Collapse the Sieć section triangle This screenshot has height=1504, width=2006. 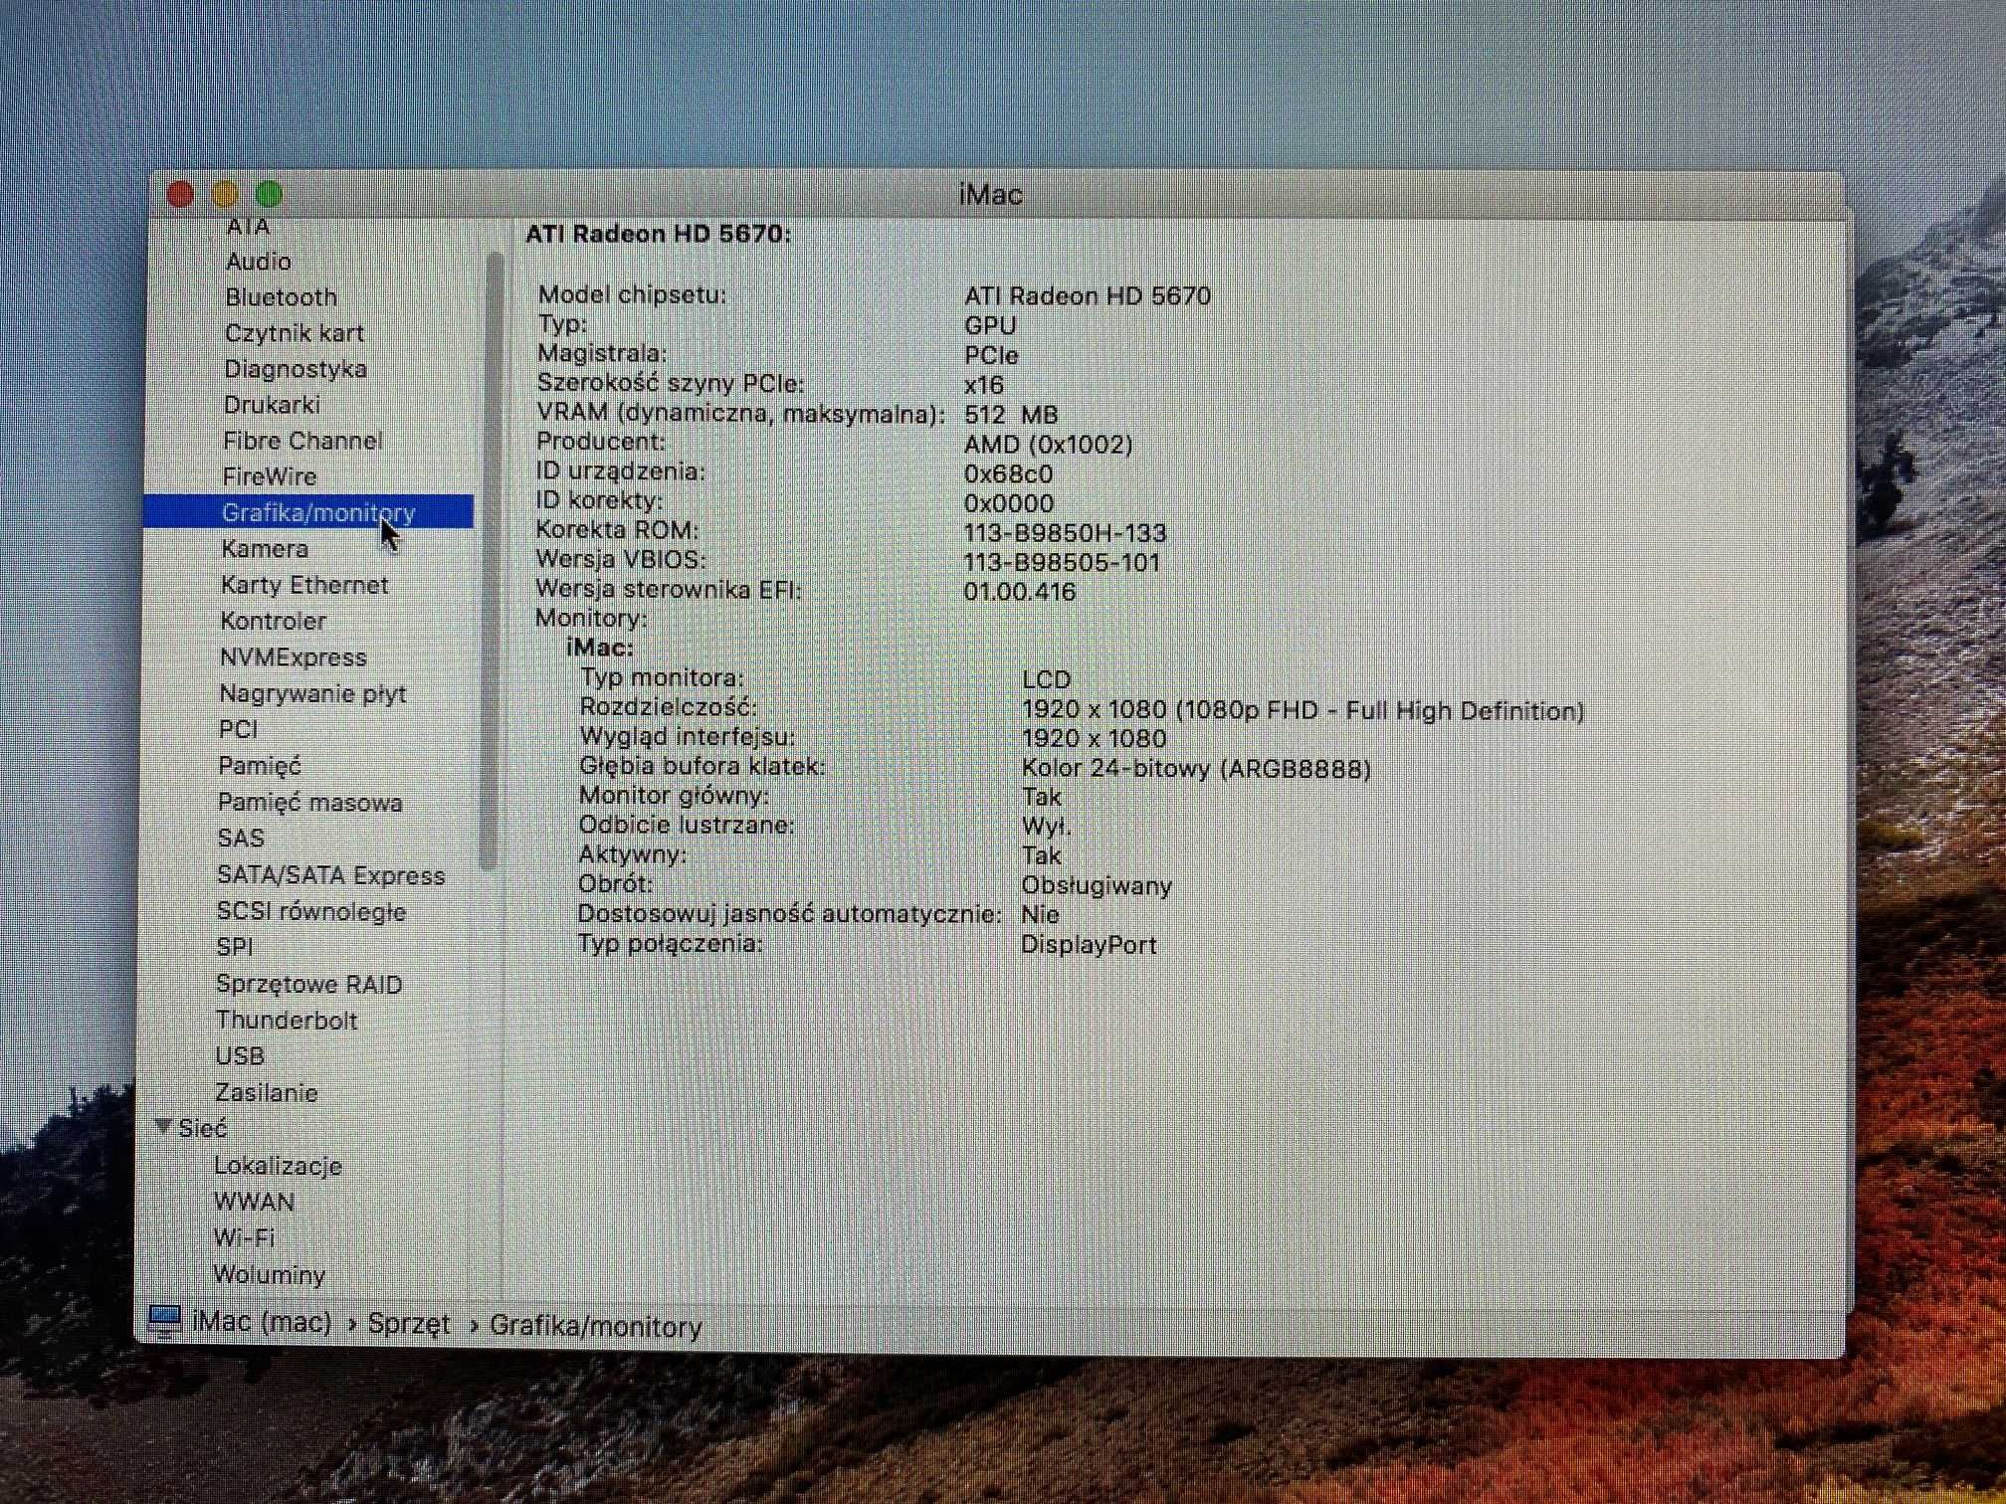tap(163, 1127)
